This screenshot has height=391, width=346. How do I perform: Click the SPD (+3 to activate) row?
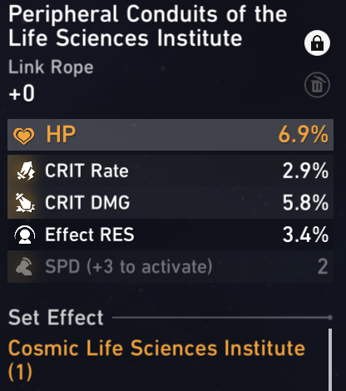pyautogui.click(x=171, y=266)
